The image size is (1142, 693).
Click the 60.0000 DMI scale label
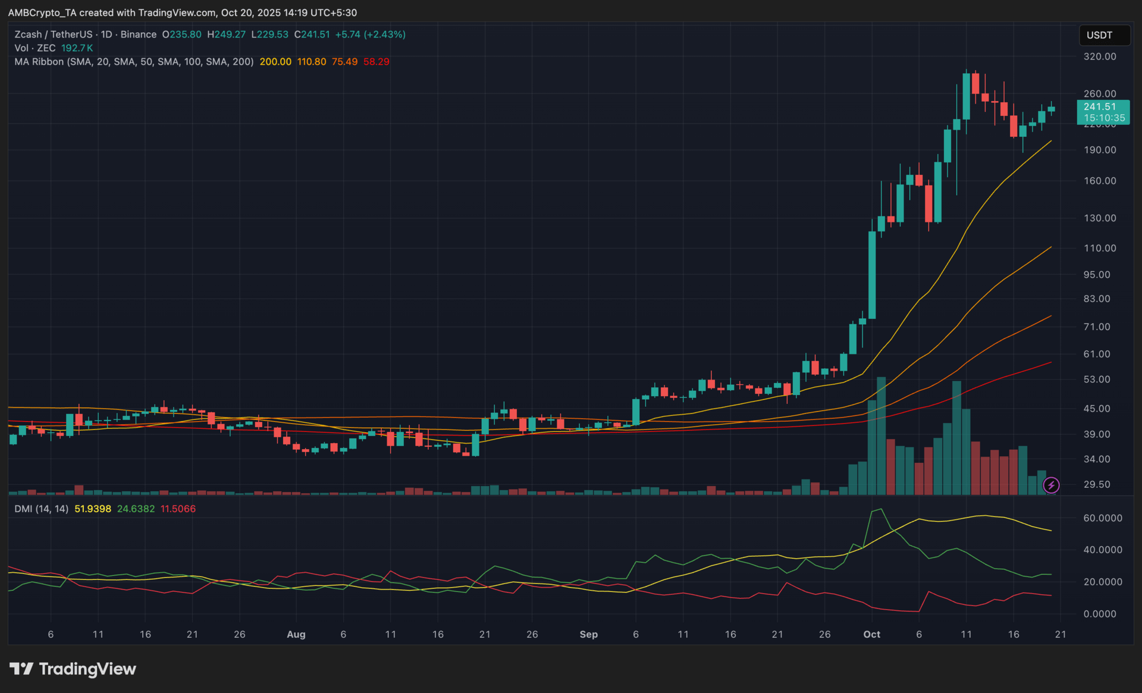pyautogui.click(x=1102, y=518)
